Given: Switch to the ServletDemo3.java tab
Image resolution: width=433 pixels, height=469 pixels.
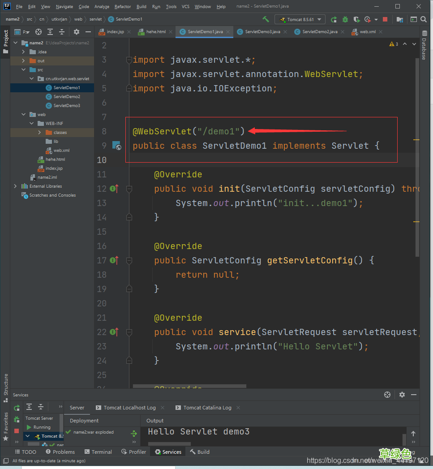Looking at the screenshot, I should tap(262, 32).
